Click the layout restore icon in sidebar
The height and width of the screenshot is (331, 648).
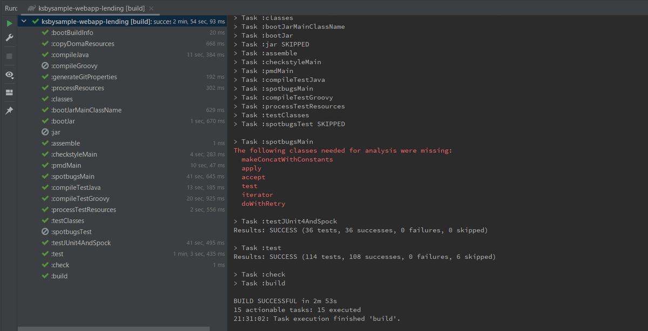[x=9, y=92]
